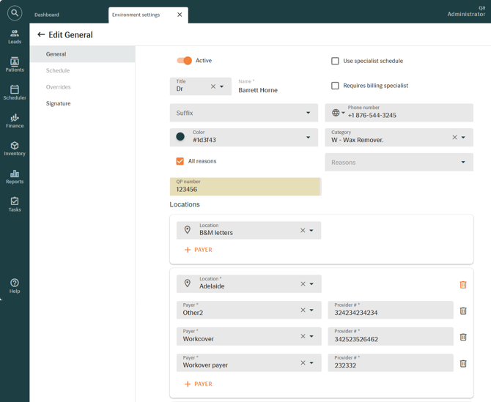Delete the Adelaide location block
This screenshot has height=402, width=491.
(463, 284)
